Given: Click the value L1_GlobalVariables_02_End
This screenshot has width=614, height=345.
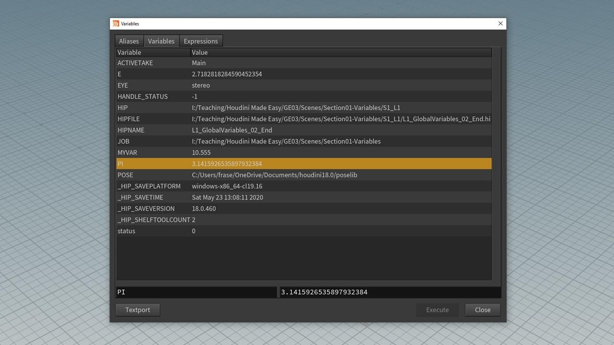Looking at the screenshot, I should click(232, 130).
